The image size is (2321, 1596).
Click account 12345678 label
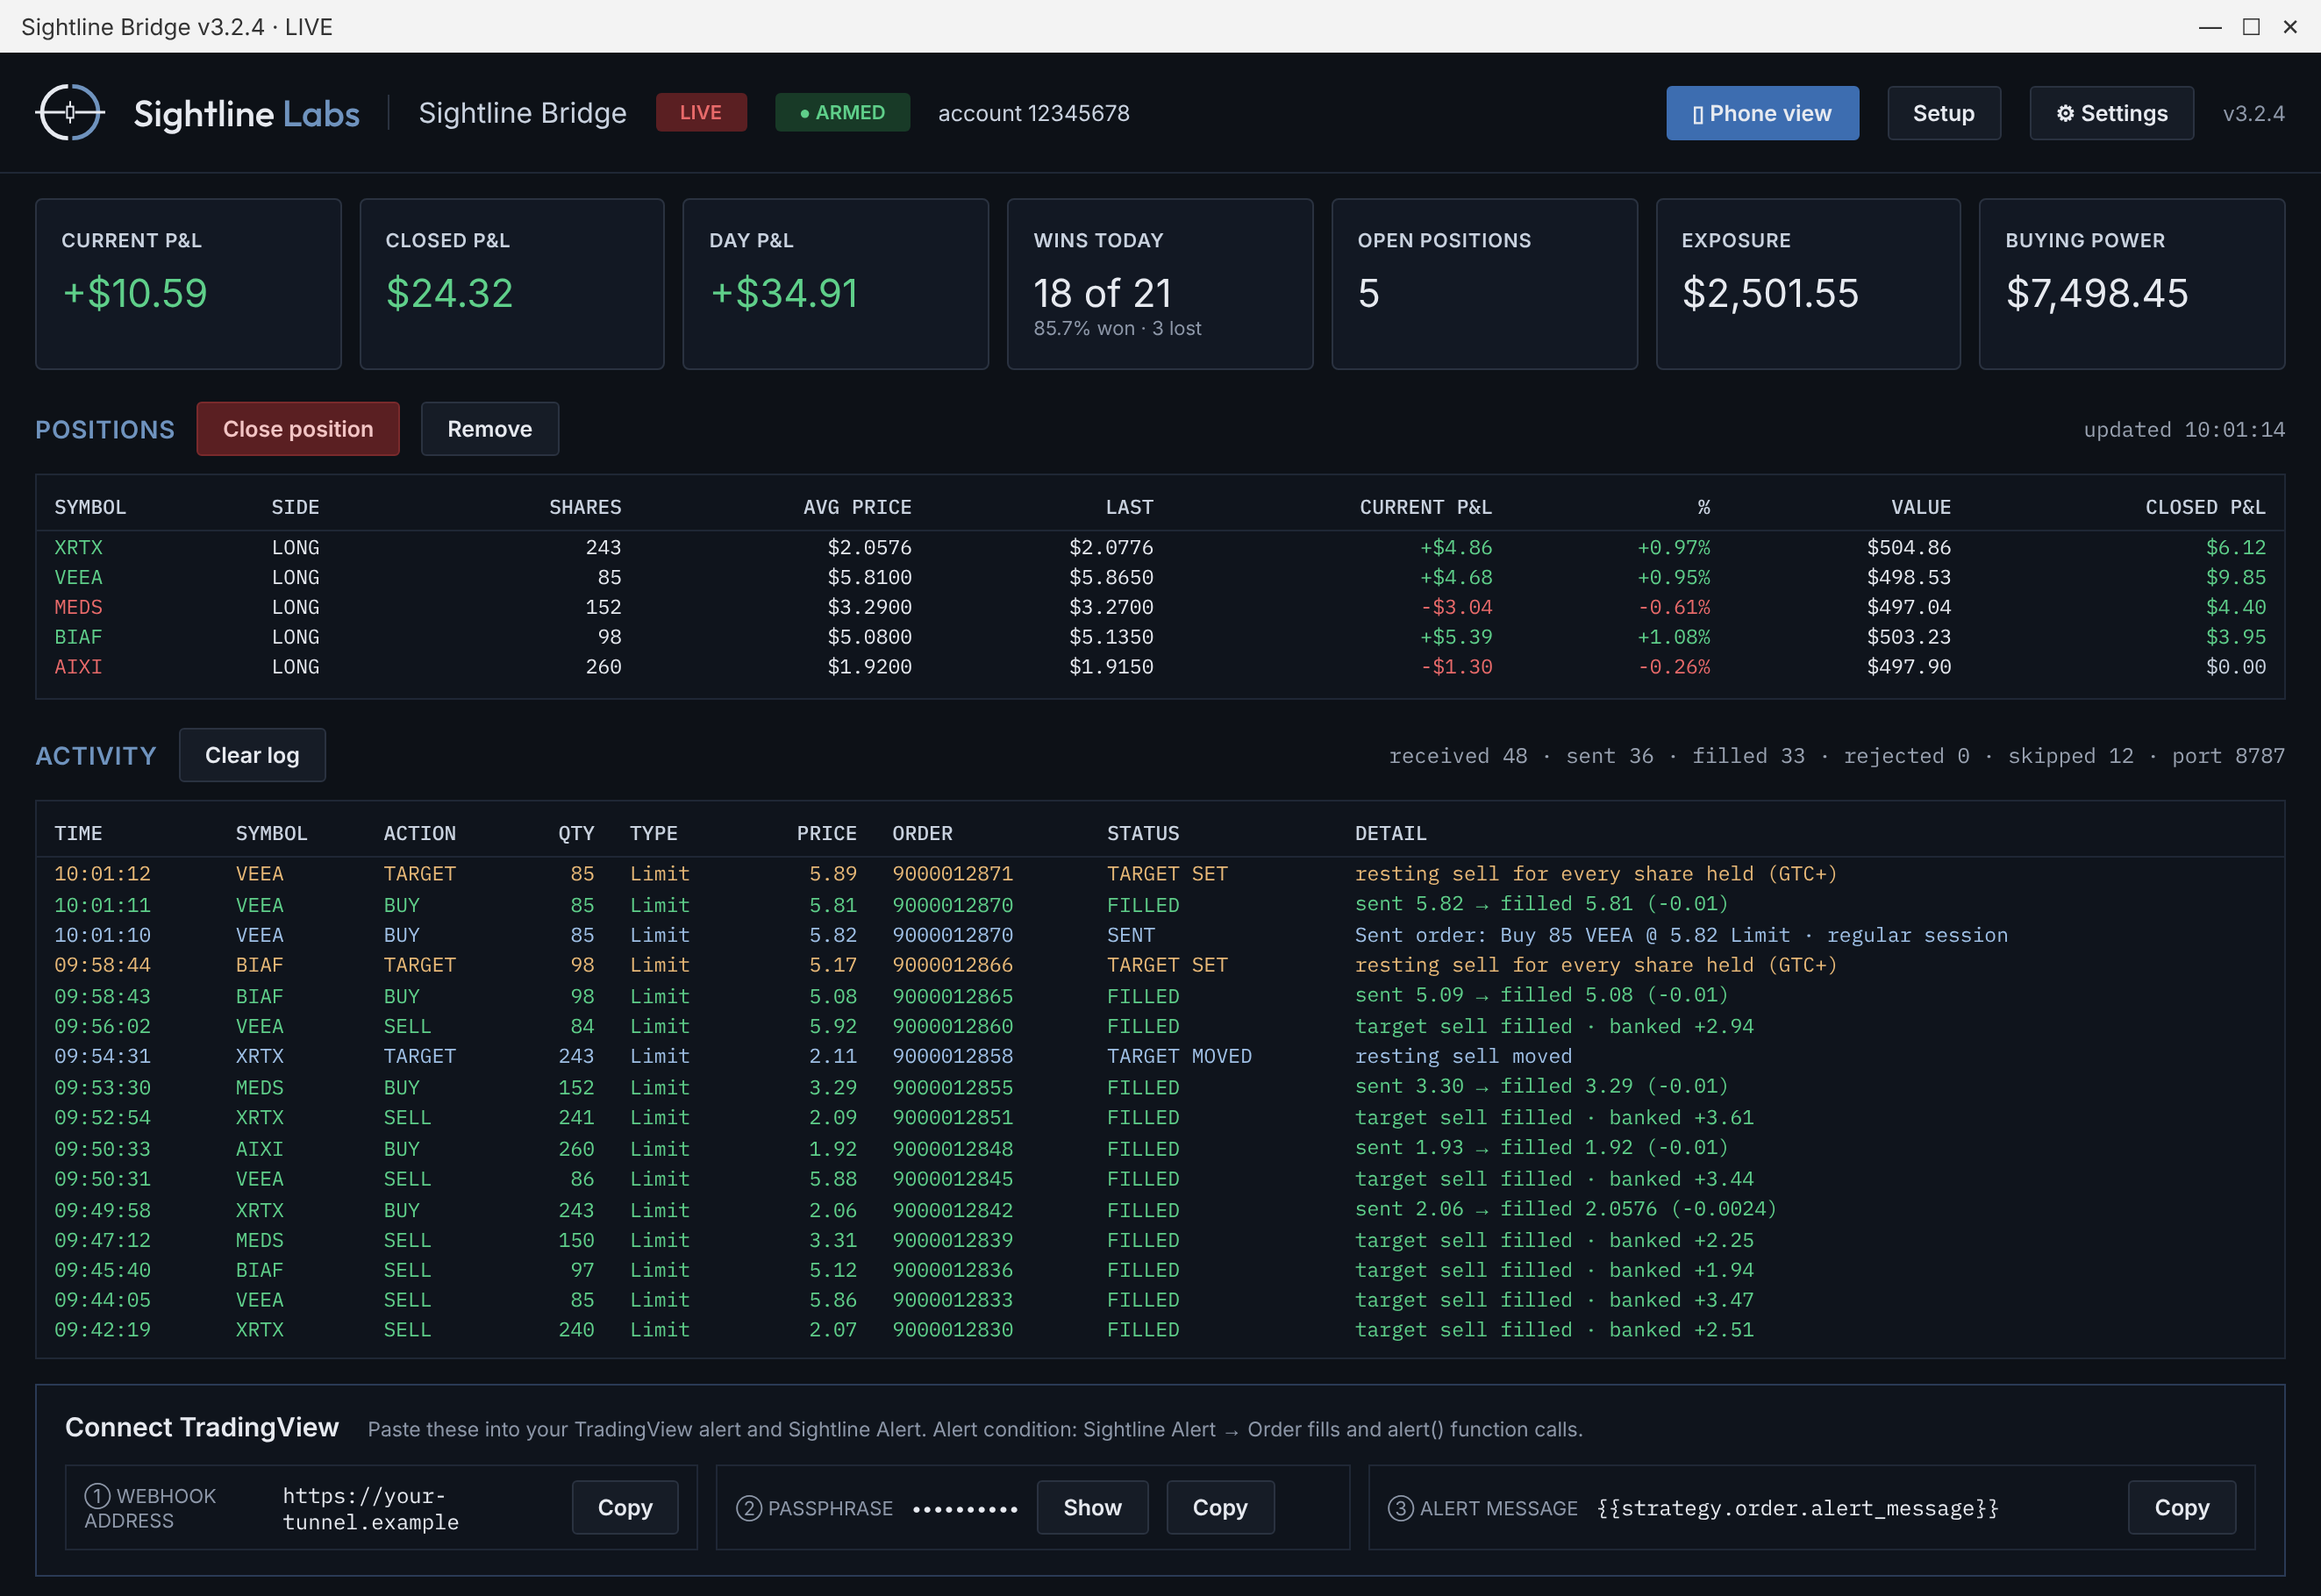(1033, 113)
